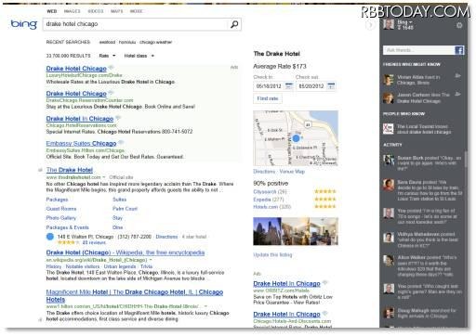Image resolution: width=476 pixels, height=336 pixels.
Task: Click the Facebook icon in sidebar
Action: (459, 50)
